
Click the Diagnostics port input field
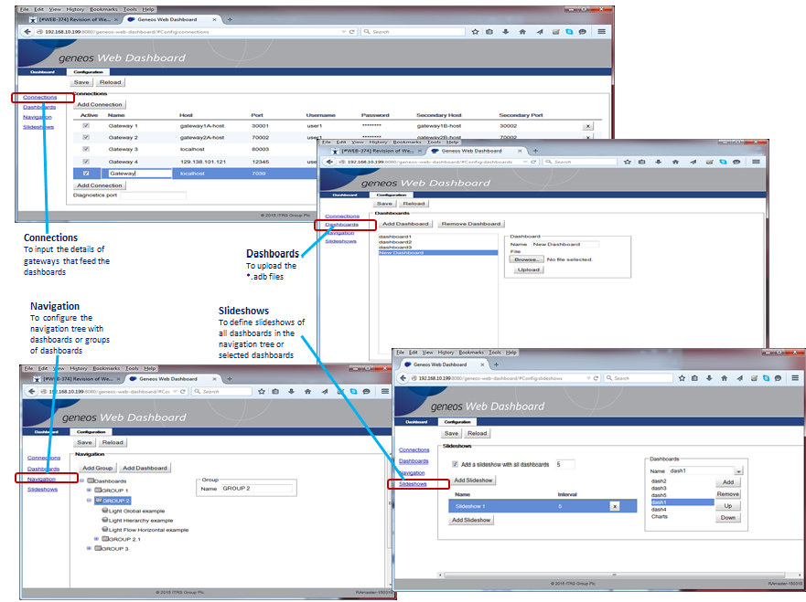tap(153, 195)
